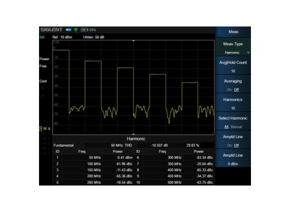Toggle Select Harmonic All/Manual

point(233,122)
